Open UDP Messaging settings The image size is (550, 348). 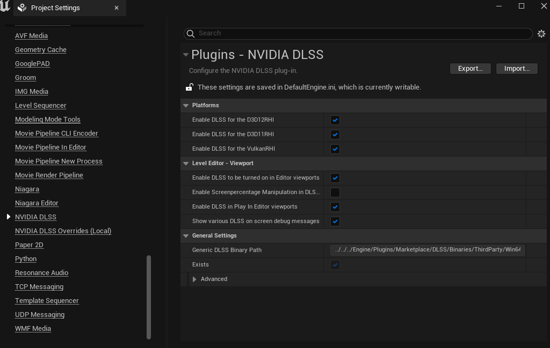point(40,315)
